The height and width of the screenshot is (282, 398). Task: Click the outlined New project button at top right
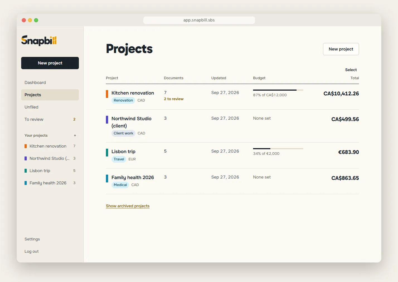coord(341,49)
